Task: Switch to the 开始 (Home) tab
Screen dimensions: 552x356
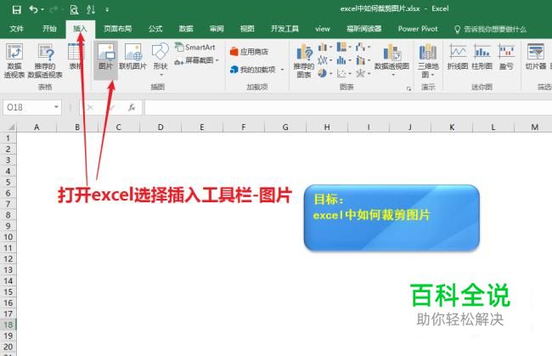Action: pyautogui.click(x=49, y=29)
